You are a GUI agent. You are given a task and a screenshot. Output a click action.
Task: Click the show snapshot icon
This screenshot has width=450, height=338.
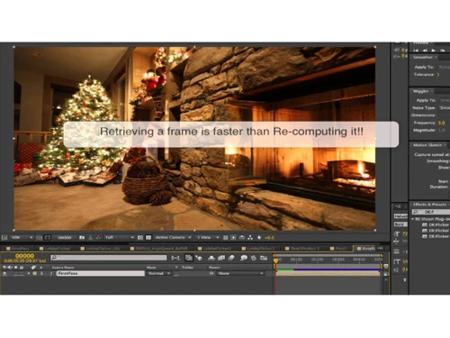coord(90,237)
